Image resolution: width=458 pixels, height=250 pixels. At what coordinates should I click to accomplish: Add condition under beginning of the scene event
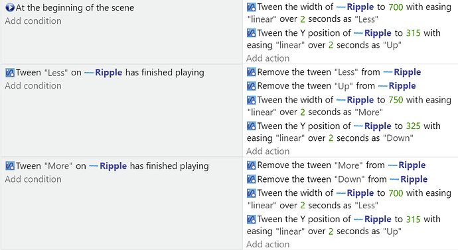tap(33, 21)
